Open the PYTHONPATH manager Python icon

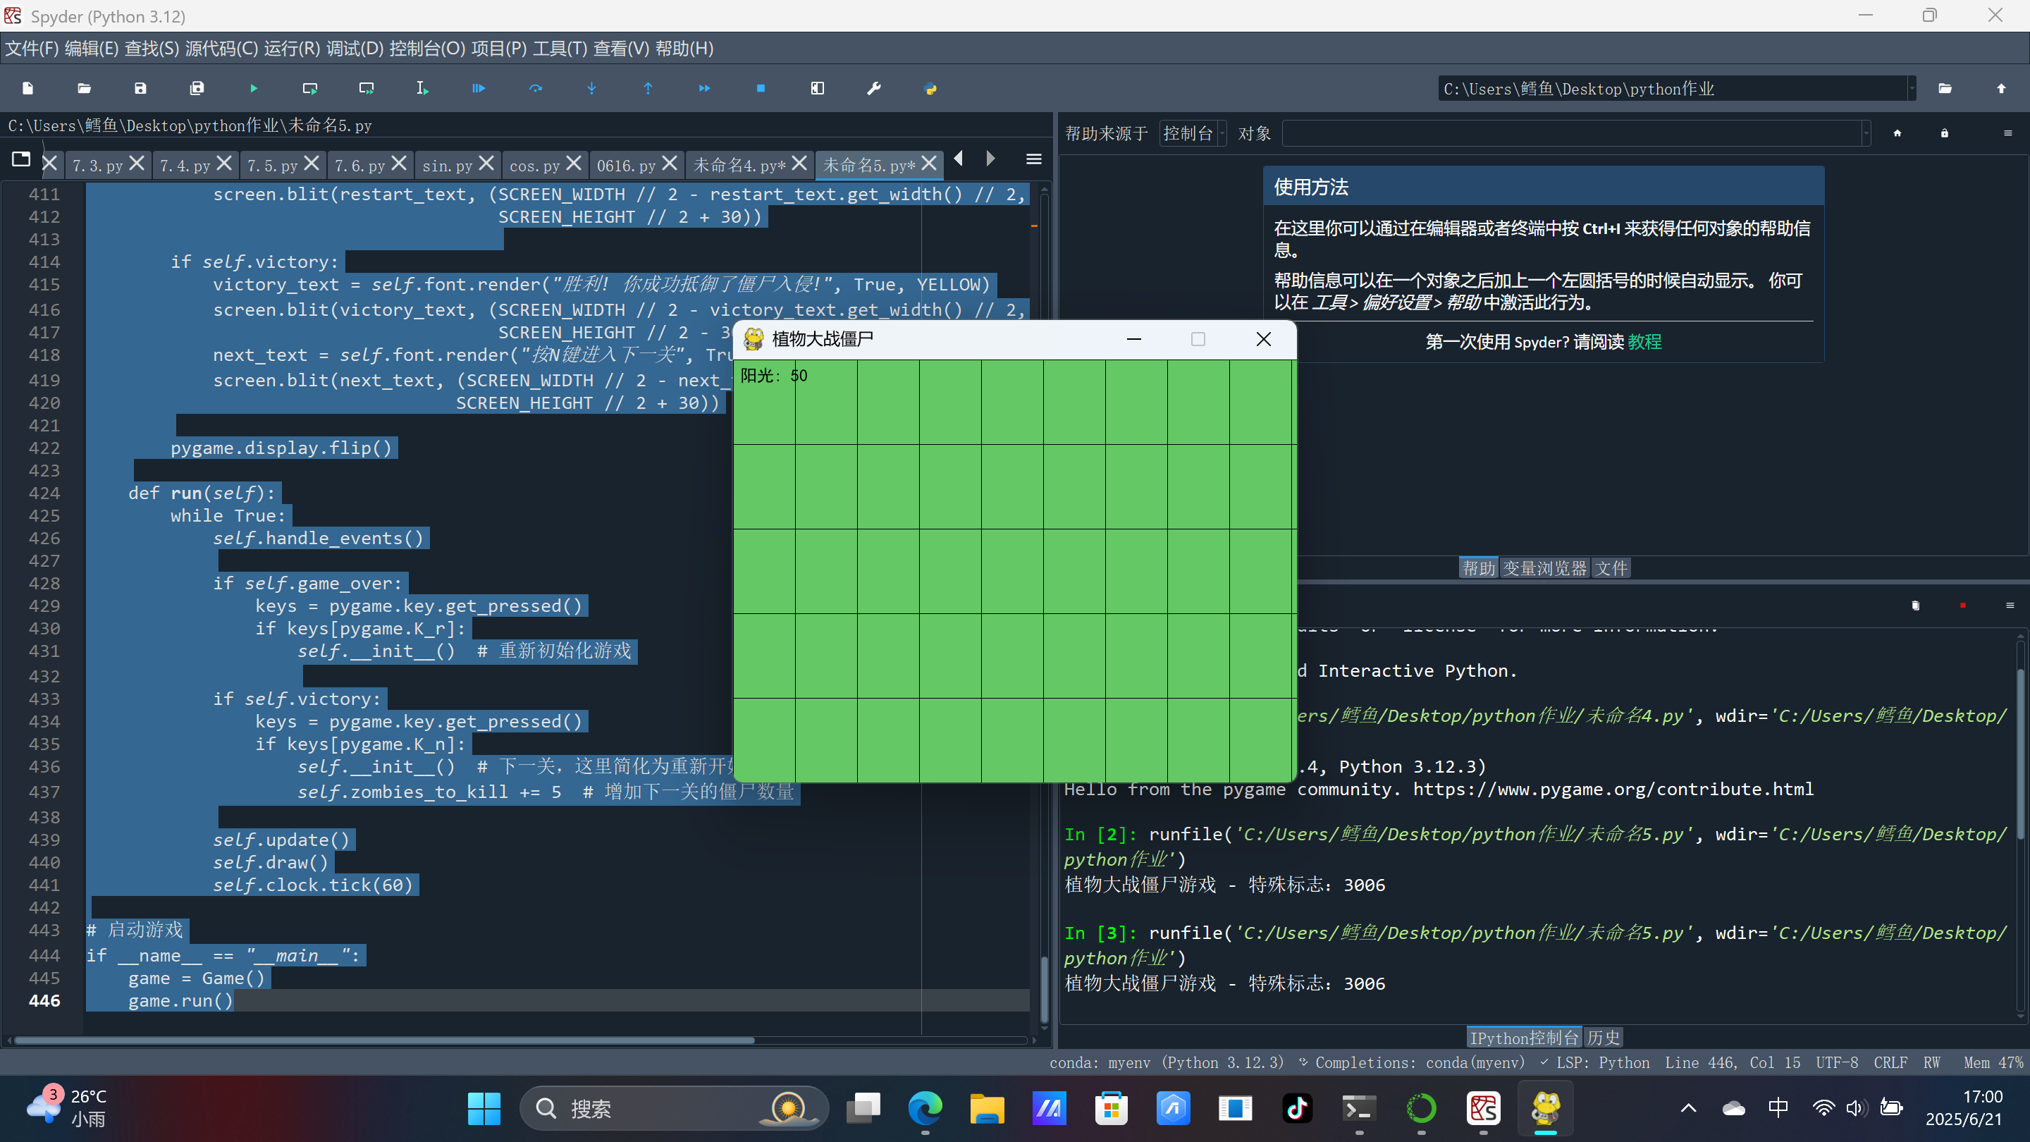click(x=930, y=88)
